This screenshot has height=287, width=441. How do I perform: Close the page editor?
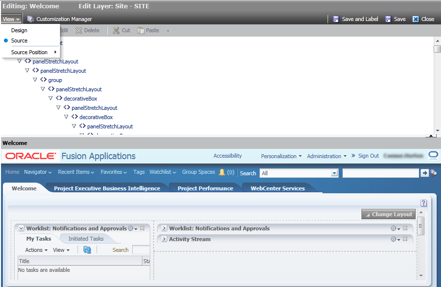click(423, 19)
